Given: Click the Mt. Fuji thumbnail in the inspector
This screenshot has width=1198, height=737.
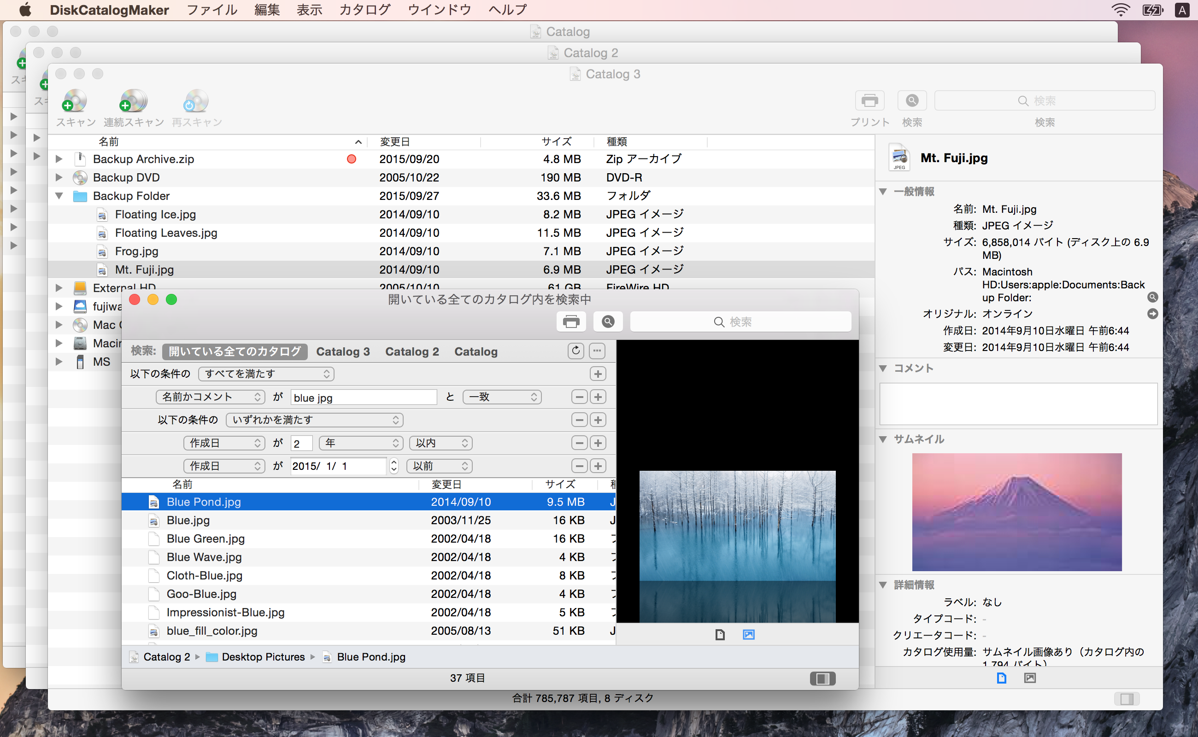Looking at the screenshot, I should [x=1016, y=512].
